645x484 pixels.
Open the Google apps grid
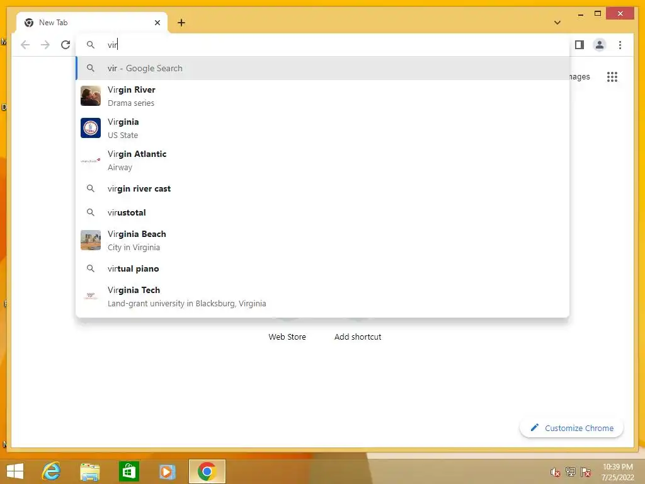[612, 76]
